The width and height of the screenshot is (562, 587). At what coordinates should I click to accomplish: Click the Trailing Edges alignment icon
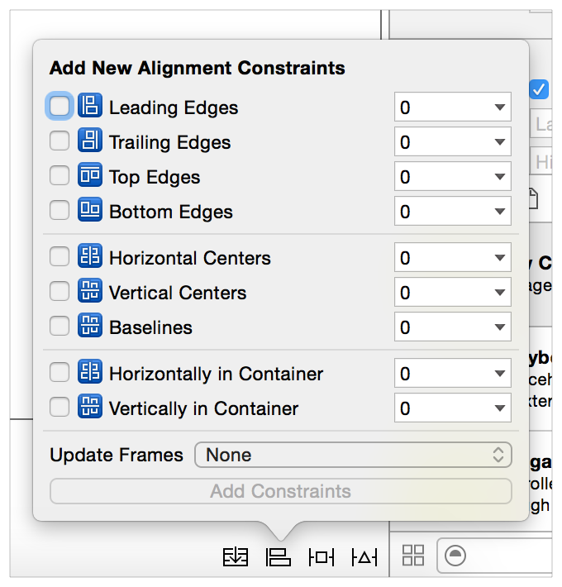[x=90, y=140]
